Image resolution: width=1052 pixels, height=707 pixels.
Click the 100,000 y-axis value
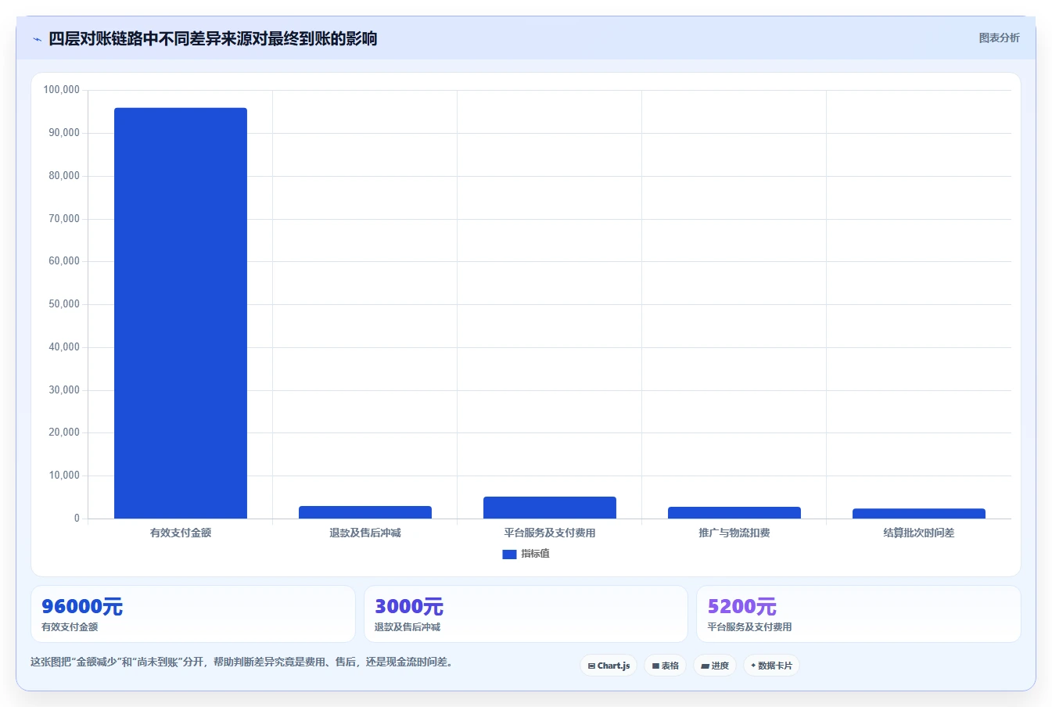click(62, 90)
